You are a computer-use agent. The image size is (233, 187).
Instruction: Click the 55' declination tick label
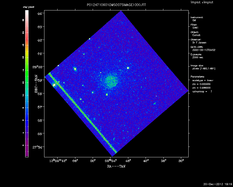(x=41, y=134)
